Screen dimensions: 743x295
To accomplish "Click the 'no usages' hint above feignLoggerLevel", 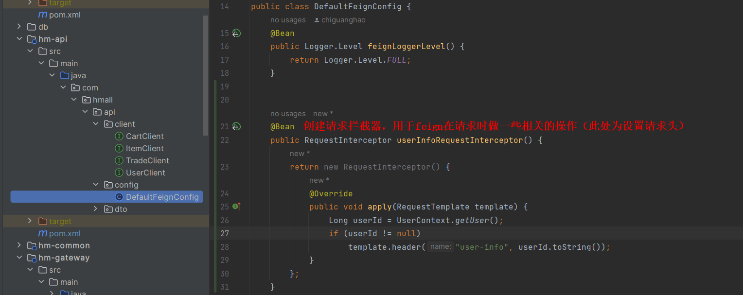I will pyautogui.click(x=288, y=20).
